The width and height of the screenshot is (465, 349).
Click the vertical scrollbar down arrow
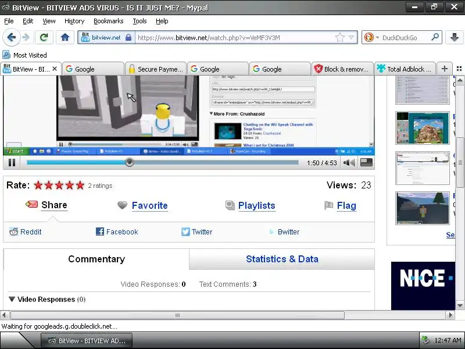pos(460,305)
